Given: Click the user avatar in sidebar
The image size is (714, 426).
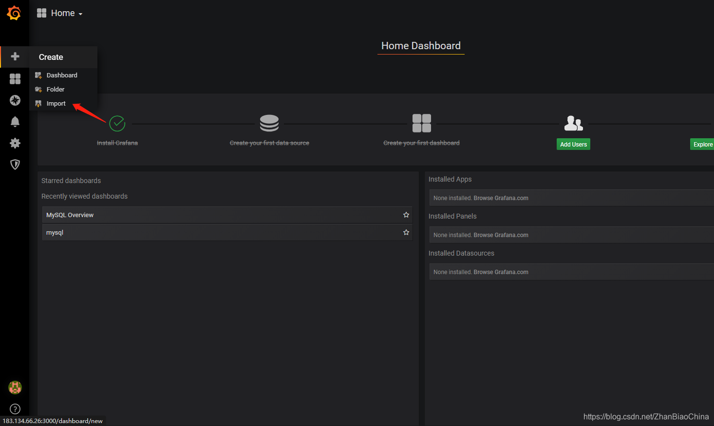Looking at the screenshot, I should pos(15,388).
